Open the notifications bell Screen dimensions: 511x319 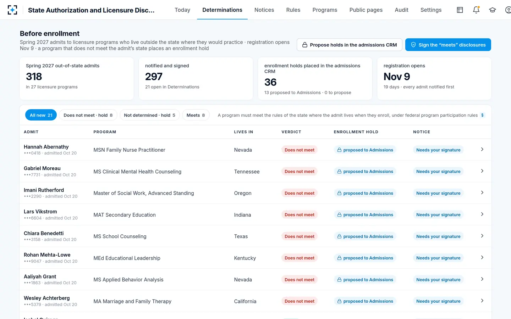coord(476,10)
